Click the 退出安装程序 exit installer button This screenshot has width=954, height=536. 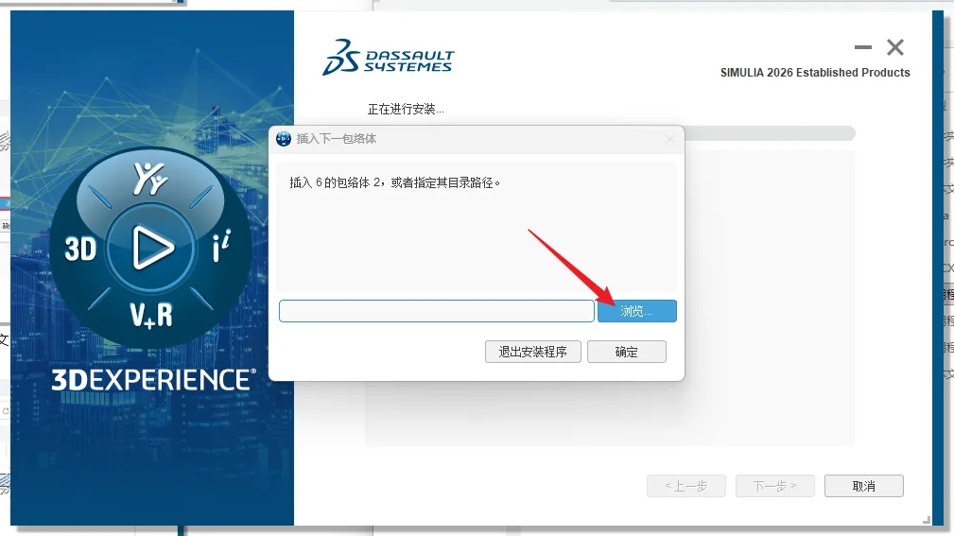pyautogui.click(x=532, y=352)
